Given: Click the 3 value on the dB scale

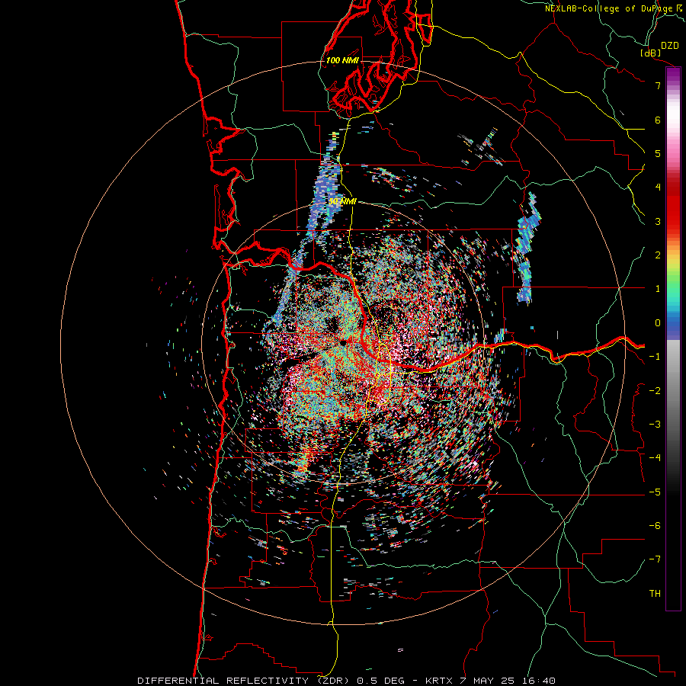Looking at the screenshot, I should click(658, 221).
